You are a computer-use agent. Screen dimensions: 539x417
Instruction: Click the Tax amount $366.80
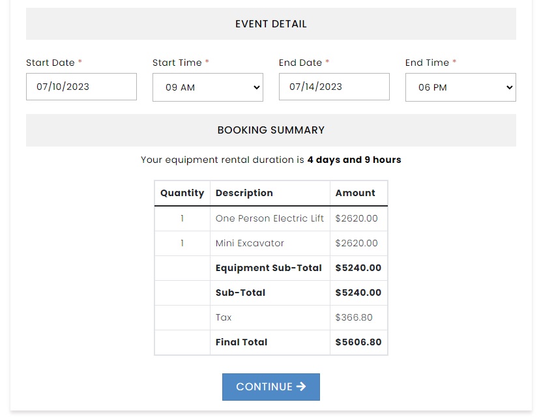coord(355,317)
